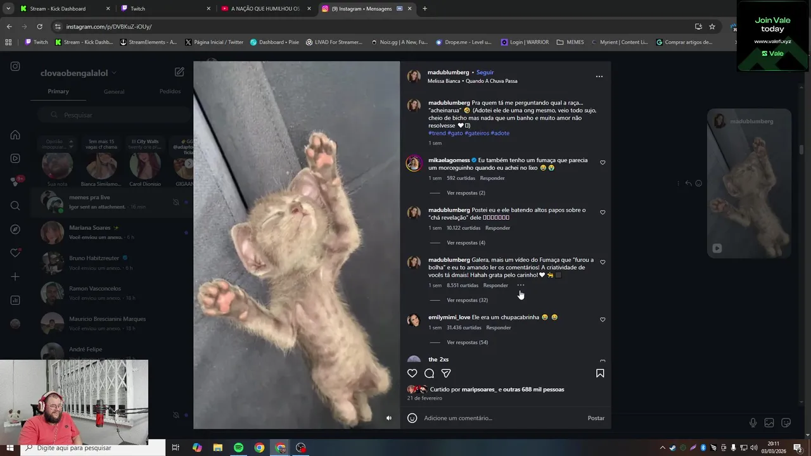The height and width of the screenshot is (456, 811).
Task: Open StreamElements bookmark
Action: pyautogui.click(x=148, y=42)
